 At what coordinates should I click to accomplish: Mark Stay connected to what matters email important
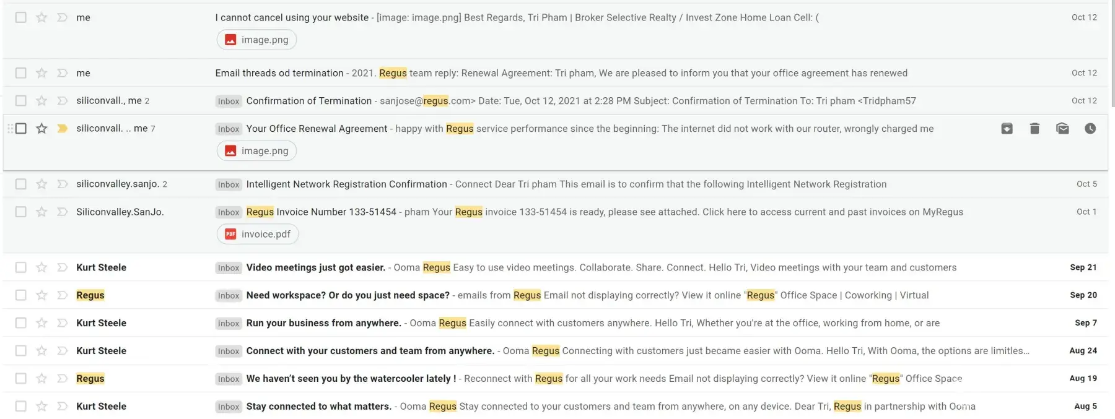coord(62,407)
